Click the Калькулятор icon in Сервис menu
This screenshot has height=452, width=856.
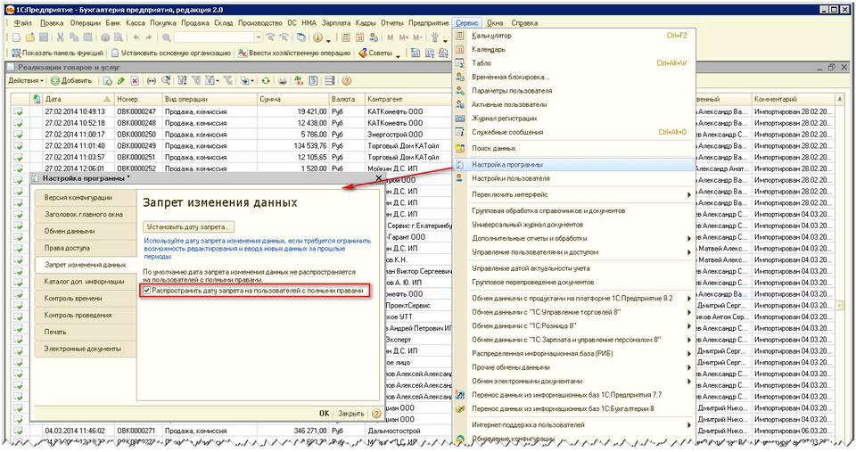click(460, 36)
